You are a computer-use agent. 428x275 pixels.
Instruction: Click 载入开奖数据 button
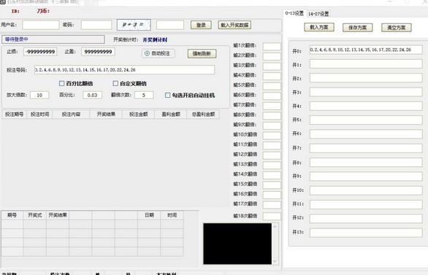click(234, 25)
